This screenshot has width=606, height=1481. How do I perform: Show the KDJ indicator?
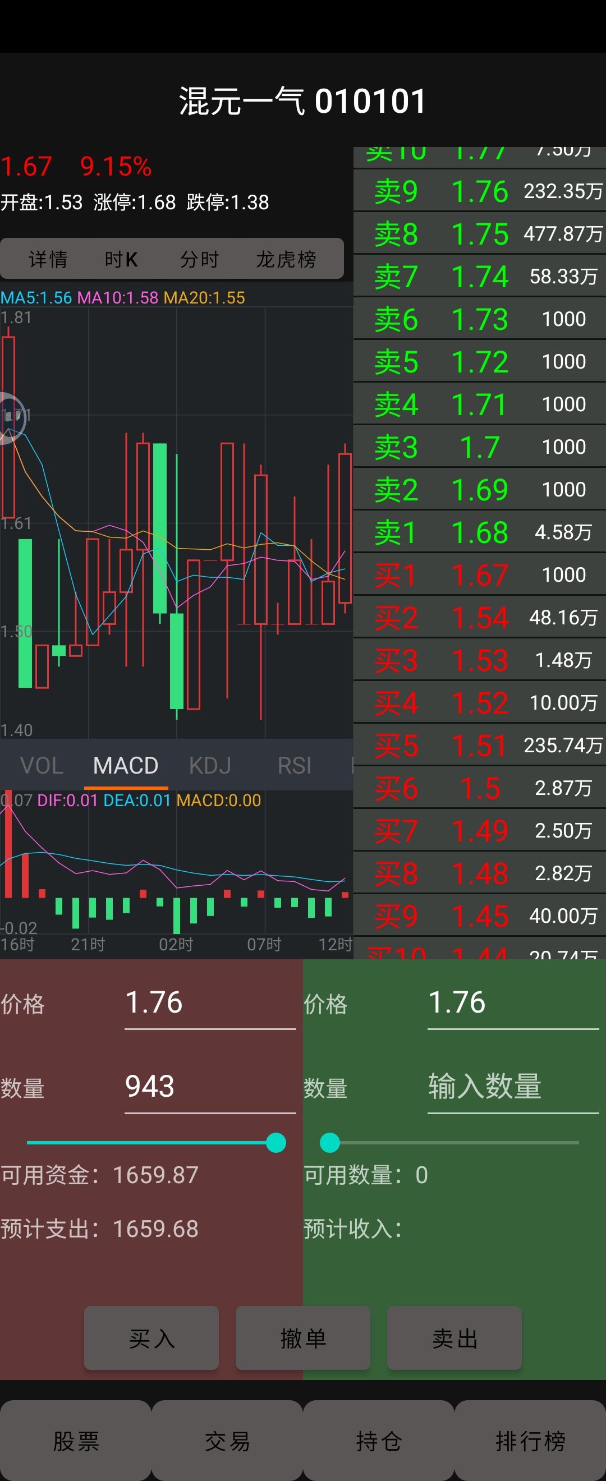(x=210, y=765)
